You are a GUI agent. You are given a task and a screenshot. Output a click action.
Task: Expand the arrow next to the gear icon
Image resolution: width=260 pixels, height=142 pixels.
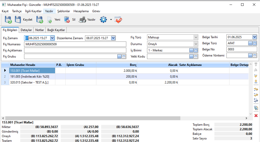pyautogui.click(x=111, y=20)
